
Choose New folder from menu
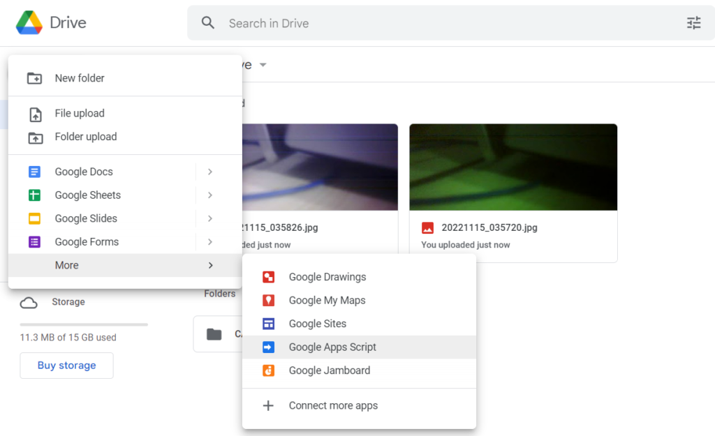pos(80,78)
